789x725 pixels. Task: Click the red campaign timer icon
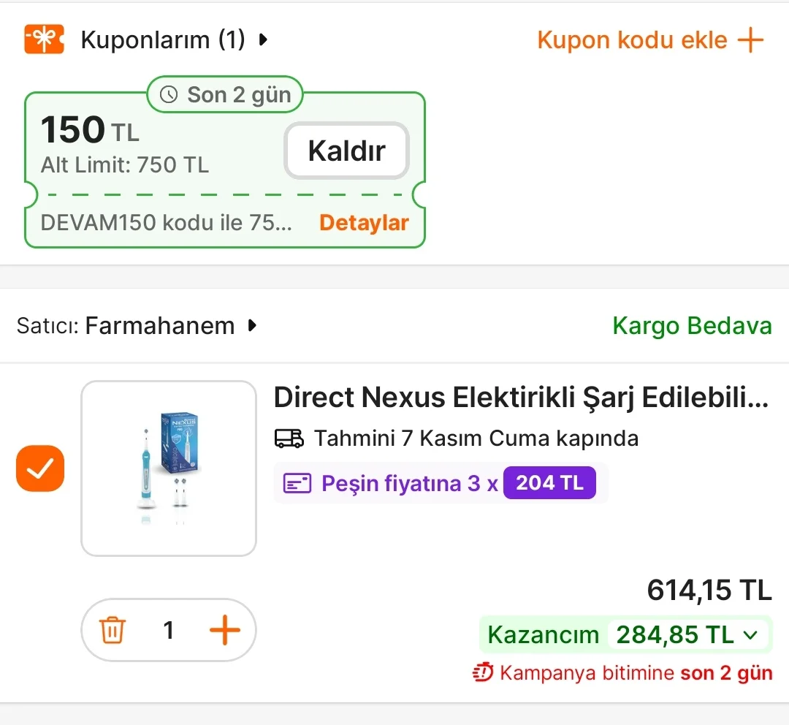point(483,672)
